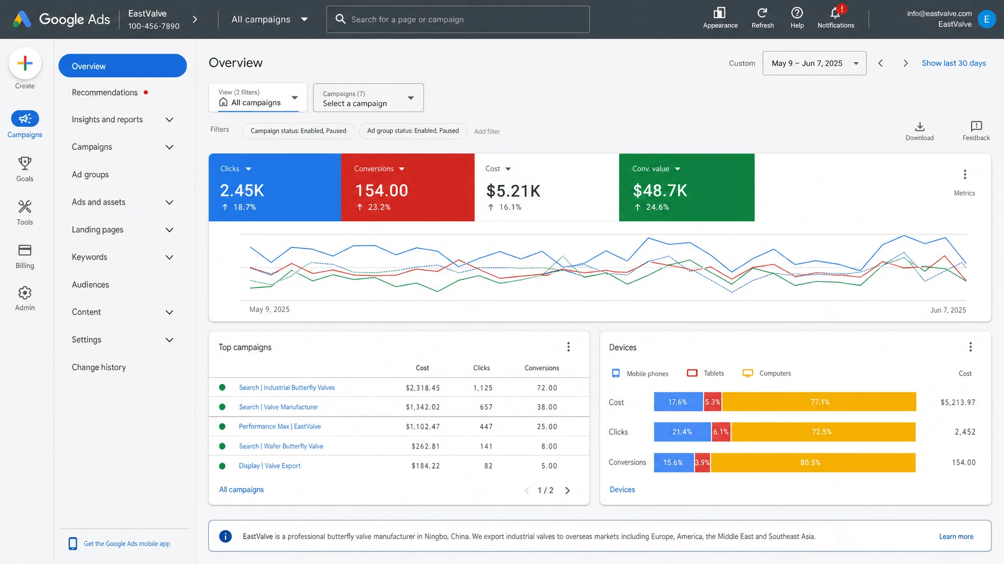1004x564 pixels.
Task: Click Show last 30 days link
Action: (953, 63)
